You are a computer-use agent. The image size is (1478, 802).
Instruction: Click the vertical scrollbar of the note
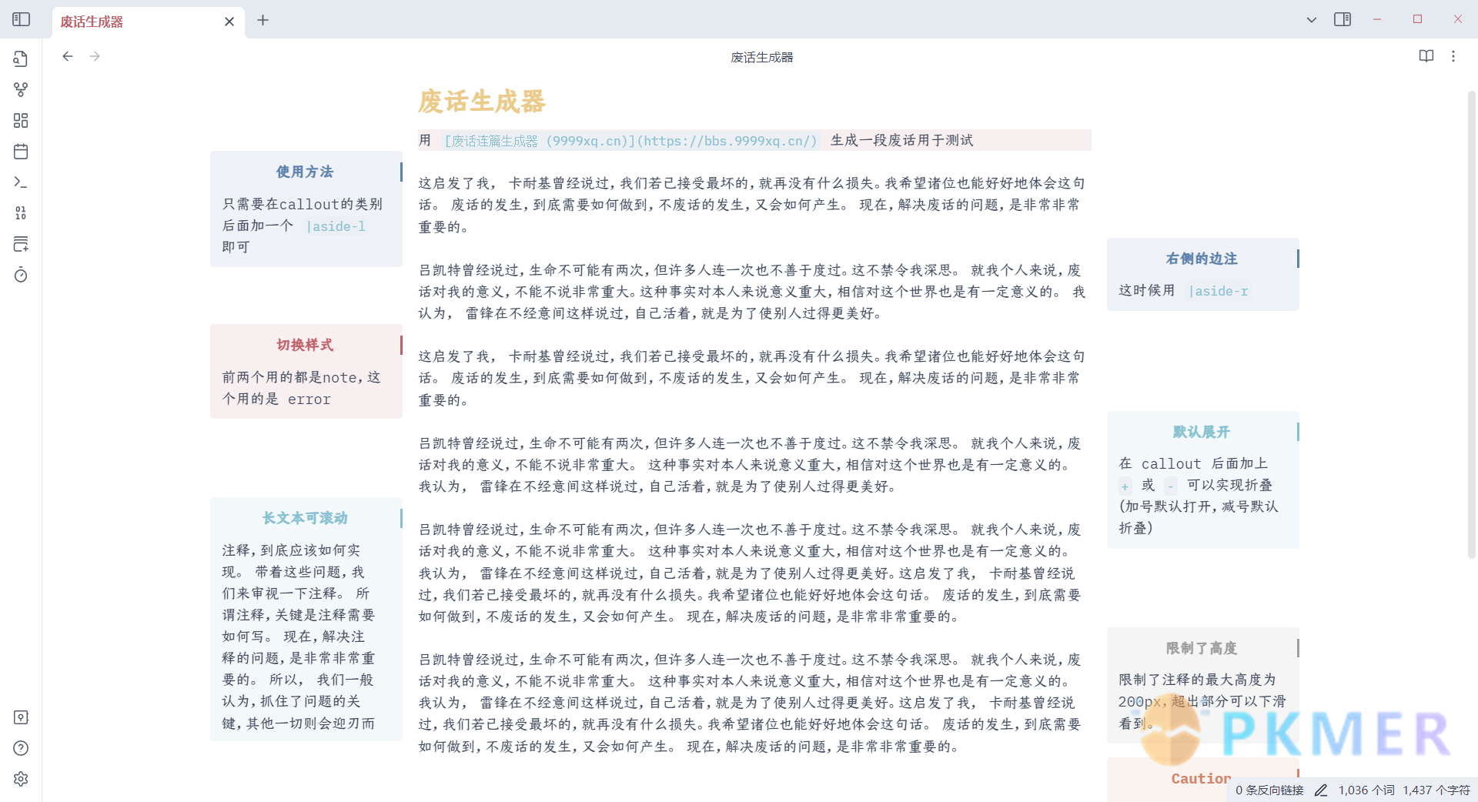click(1471, 323)
